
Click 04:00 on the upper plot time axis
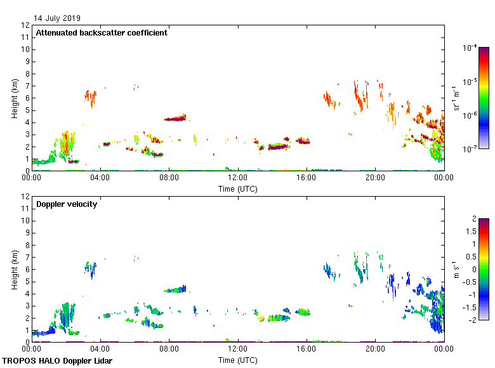[100, 178]
